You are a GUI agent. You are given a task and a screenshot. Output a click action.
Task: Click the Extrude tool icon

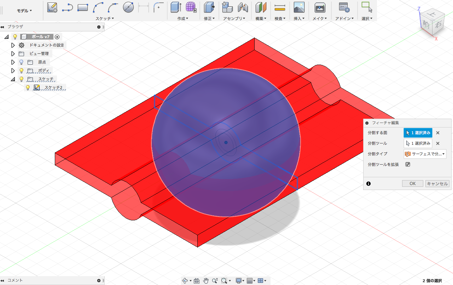(176, 7)
